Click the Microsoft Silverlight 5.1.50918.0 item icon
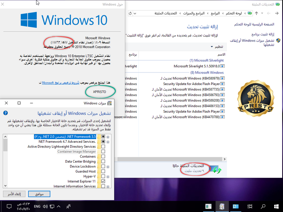Screen dimensions: 283x212 [223, 66]
